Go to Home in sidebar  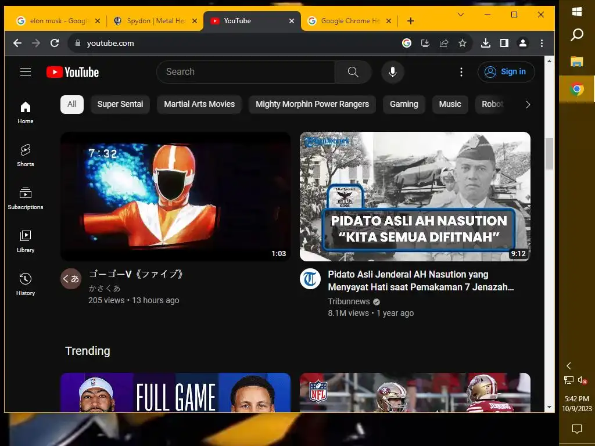[x=26, y=113]
